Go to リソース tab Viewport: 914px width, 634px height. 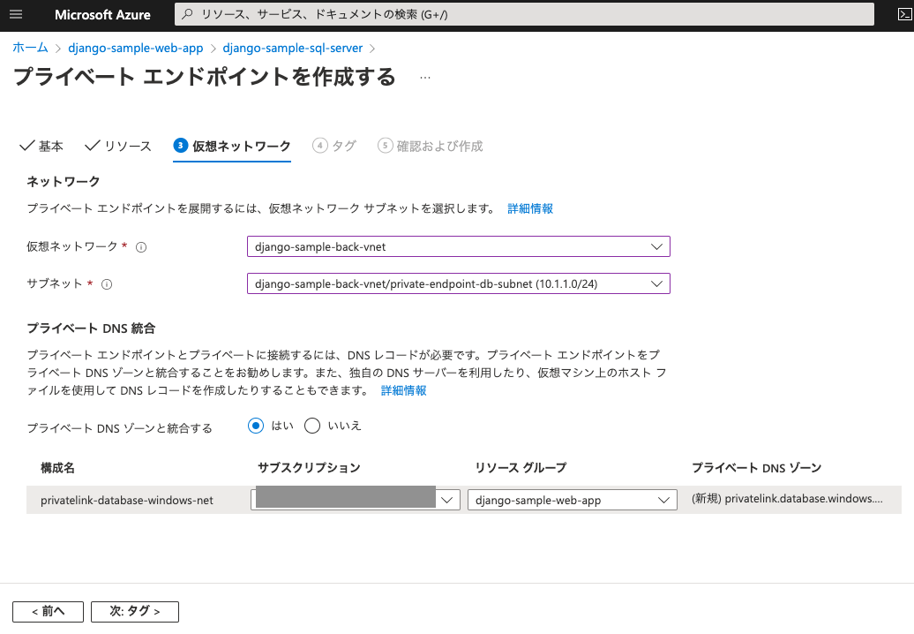(118, 146)
